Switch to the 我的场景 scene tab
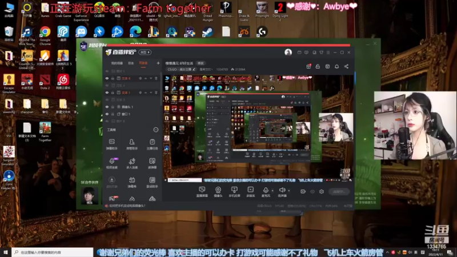Image resolution: width=457 pixels, height=257 pixels. 117,63
